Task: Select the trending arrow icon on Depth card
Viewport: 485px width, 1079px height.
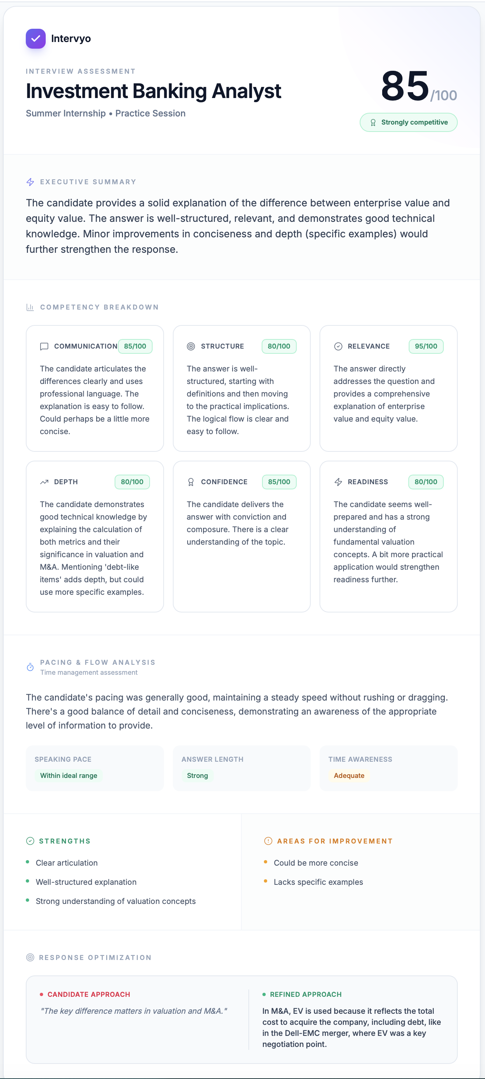Action: pyautogui.click(x=43, y=482)
